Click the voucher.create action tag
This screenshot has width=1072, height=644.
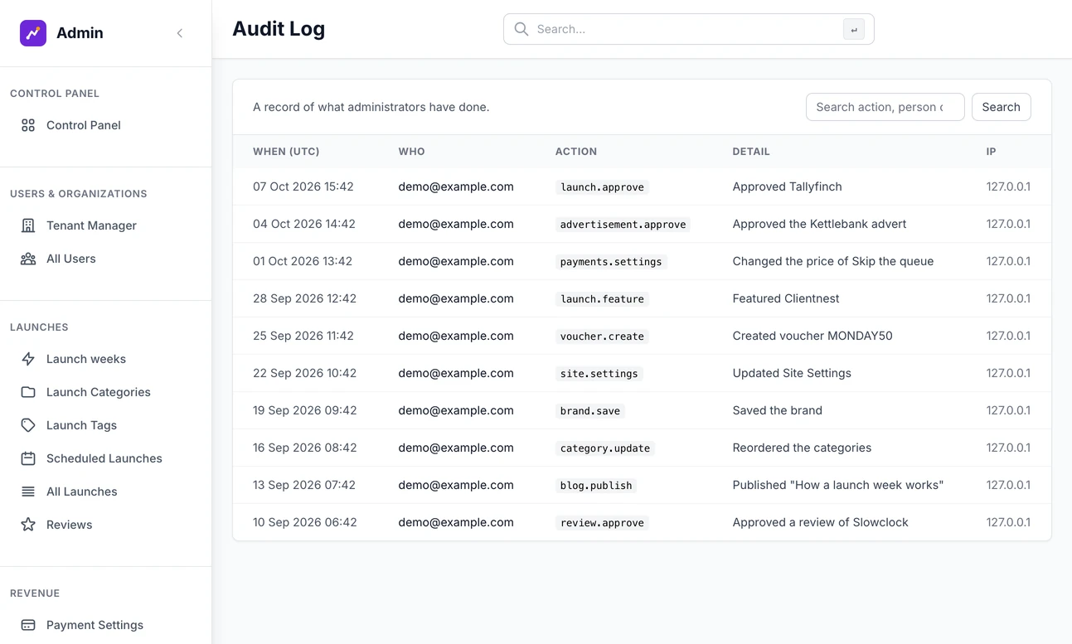tap(602, 337)
